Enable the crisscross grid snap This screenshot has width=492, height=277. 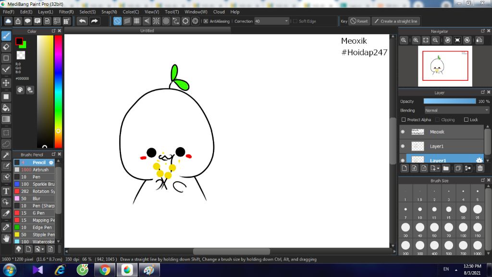tap(137, 21)
